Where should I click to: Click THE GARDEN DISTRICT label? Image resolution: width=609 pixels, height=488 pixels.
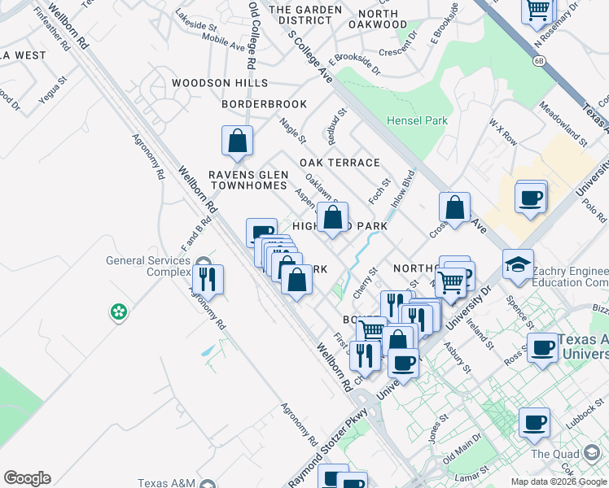[305, 15]
